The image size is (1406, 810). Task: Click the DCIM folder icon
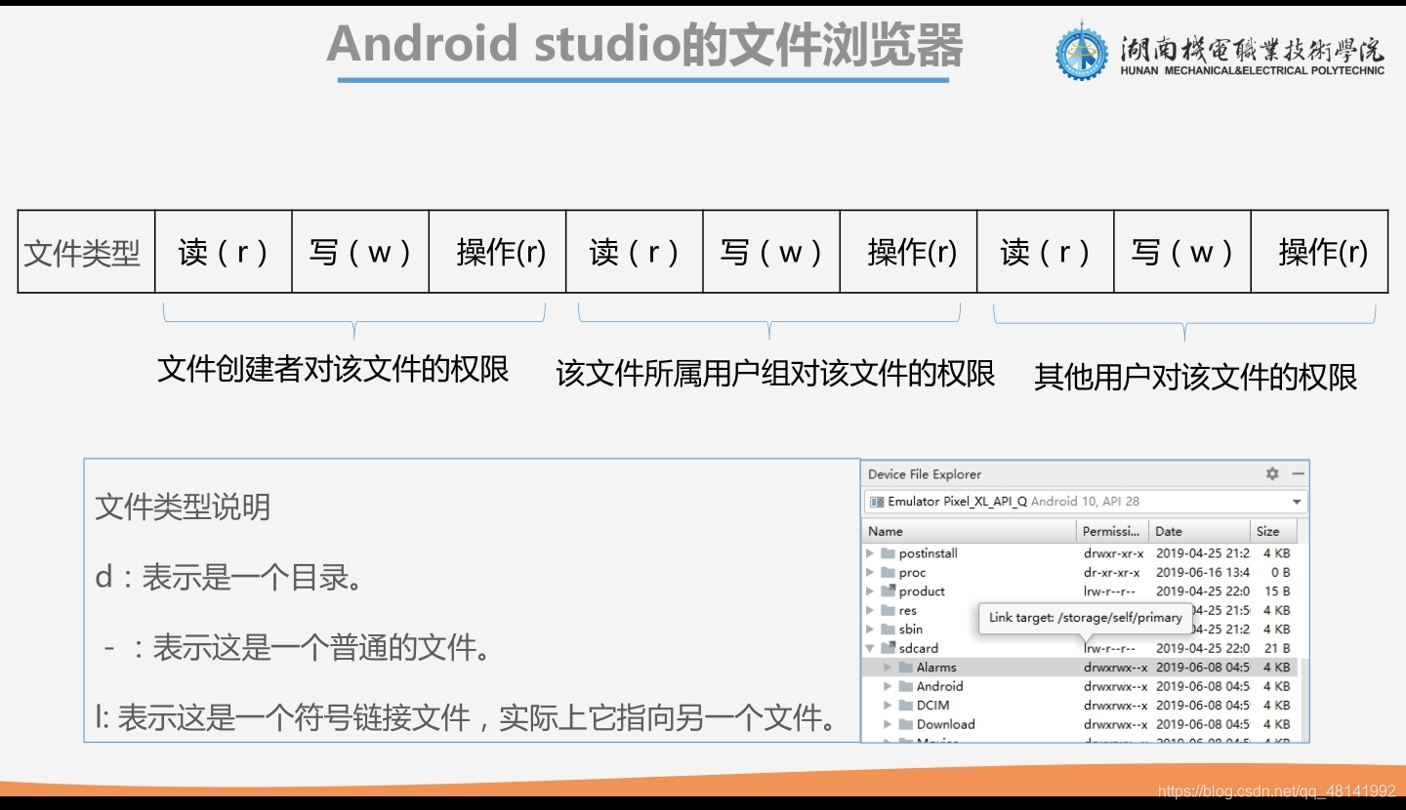905,706
